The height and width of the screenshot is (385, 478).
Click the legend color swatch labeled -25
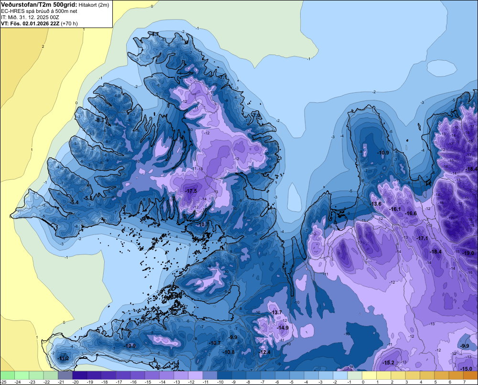point(7,375)
